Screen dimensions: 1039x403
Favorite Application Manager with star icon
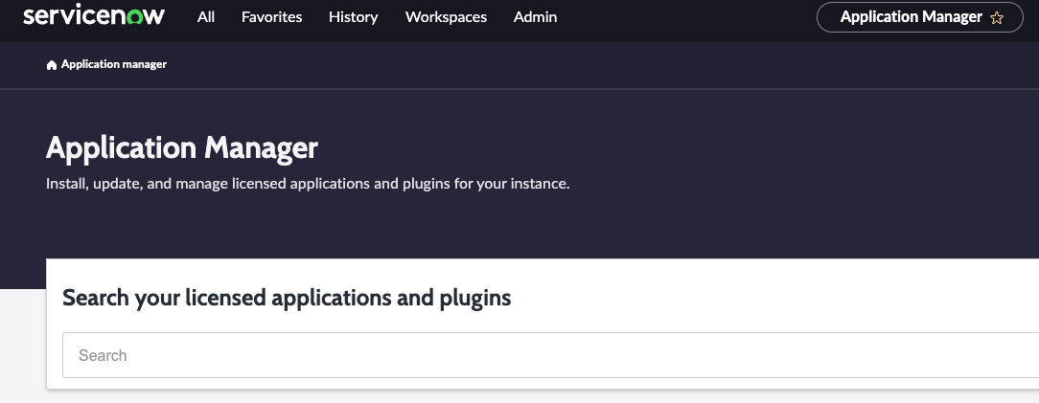coord(997,18)
